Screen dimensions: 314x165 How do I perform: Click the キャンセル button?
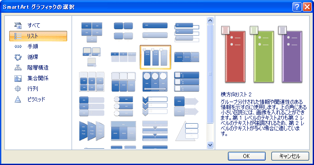click(x=290, y=156)
